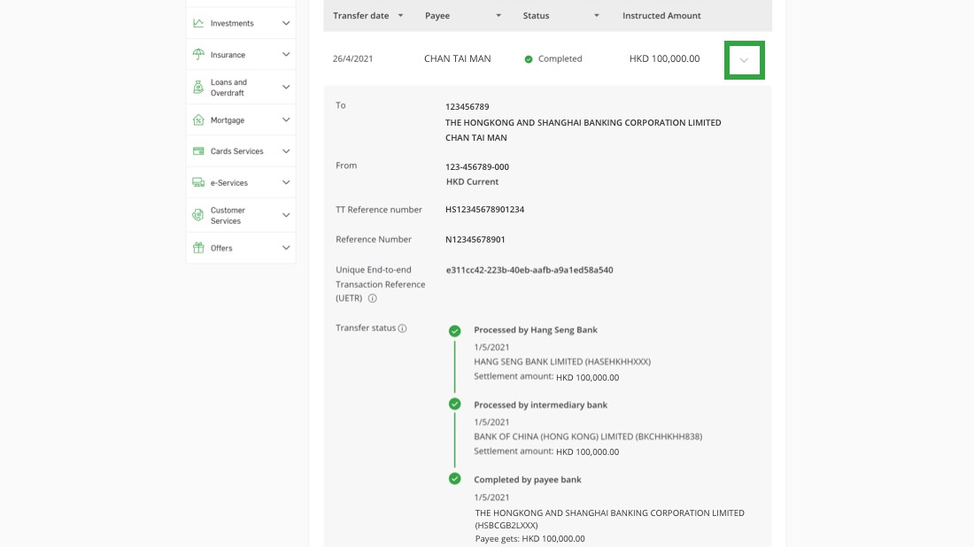Screen dimensions: 974x547
Task: Click the Loans and Overdraft money bag icon
Action: [x=198, y=87]
